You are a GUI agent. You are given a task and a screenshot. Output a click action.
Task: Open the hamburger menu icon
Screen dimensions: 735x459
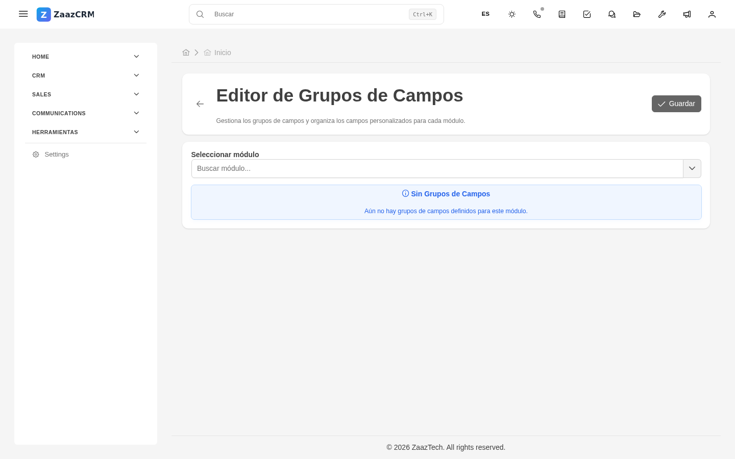click(23, 14)
